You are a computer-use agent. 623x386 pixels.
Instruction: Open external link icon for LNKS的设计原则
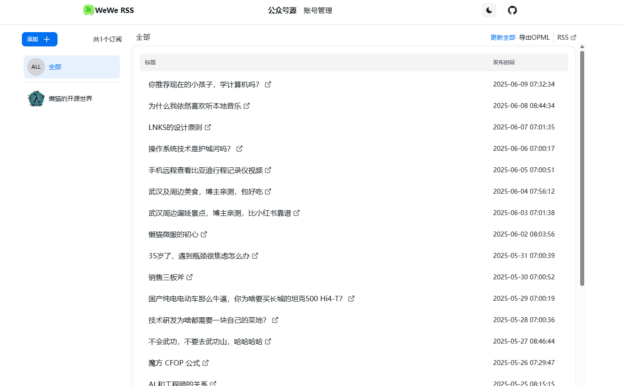[208, 127]
